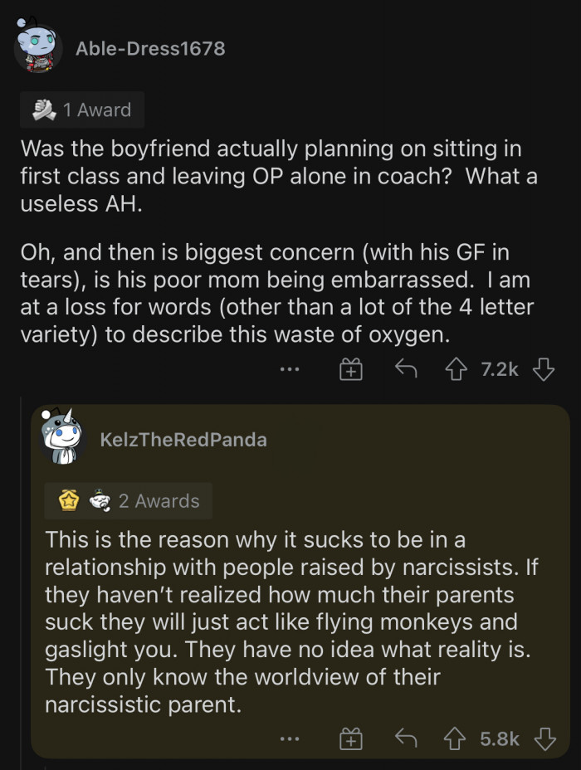Screen dimensions: 581x770
Task: Click KelzTheRedPanda's unicorn snoo avatar
Action: click(62, 439)
